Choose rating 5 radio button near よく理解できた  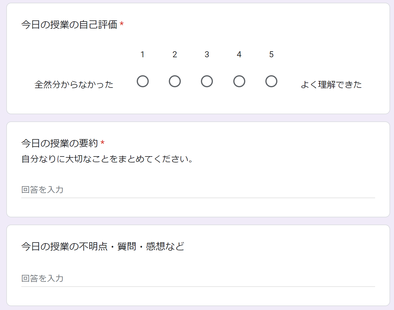[271, 81]
